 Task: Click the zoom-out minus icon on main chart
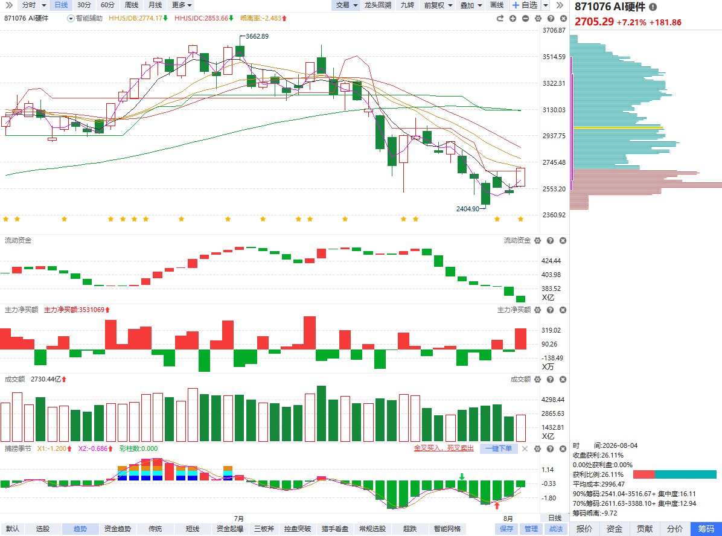[x=525, y=19]
